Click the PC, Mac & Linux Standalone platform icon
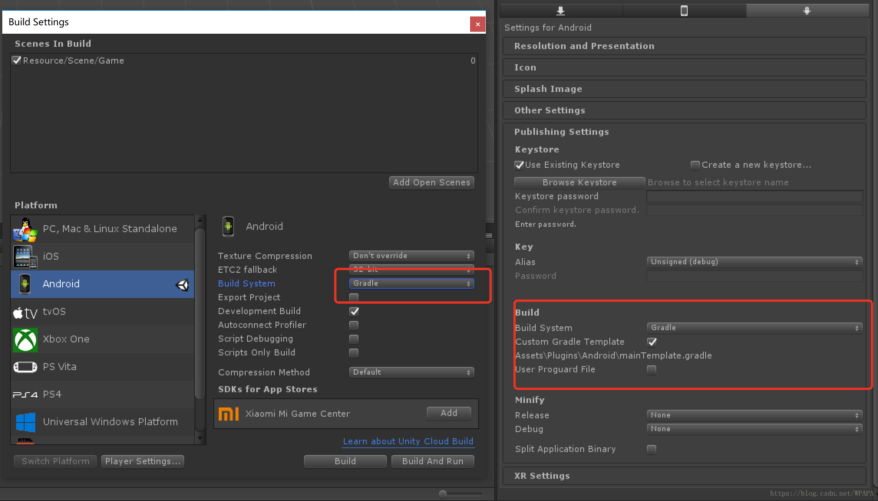The image size is (878, 501). (x=25, y=229)
